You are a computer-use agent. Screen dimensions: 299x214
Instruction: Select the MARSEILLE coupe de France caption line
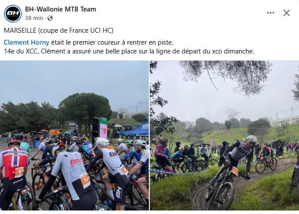pyautogui.click(x=58, y=31)
